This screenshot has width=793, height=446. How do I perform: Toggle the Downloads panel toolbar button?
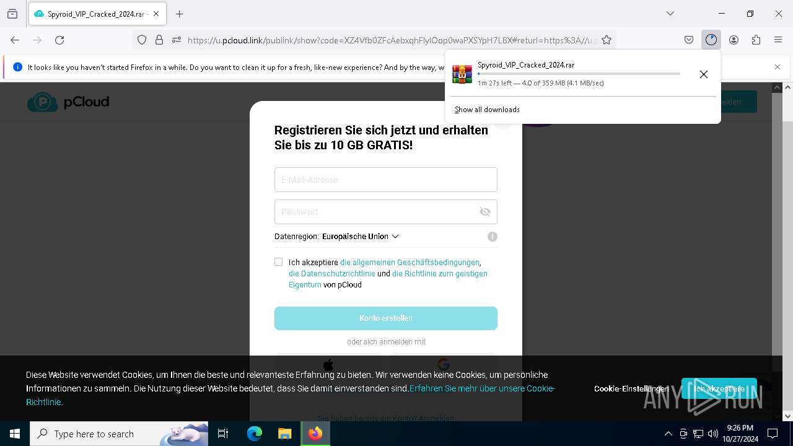711,40
